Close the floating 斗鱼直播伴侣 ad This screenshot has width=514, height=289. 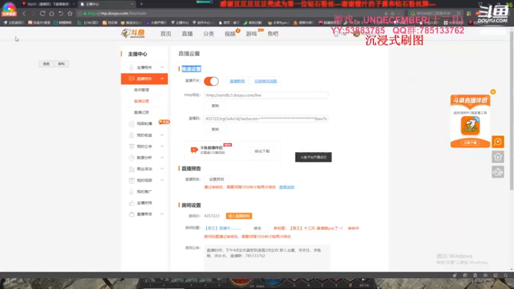point(493,92)
